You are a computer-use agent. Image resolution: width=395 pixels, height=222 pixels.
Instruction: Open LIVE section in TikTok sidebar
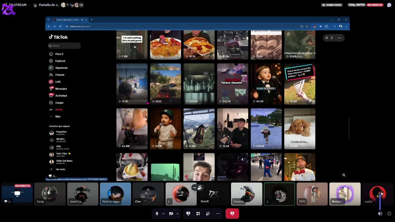pyautogui.click(x=55, y=82)
